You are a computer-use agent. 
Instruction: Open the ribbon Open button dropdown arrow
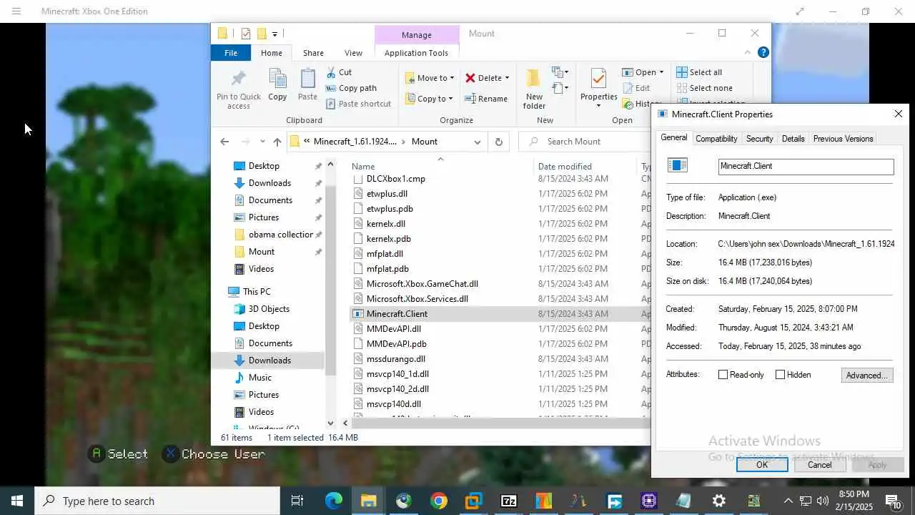click(661, 72)
